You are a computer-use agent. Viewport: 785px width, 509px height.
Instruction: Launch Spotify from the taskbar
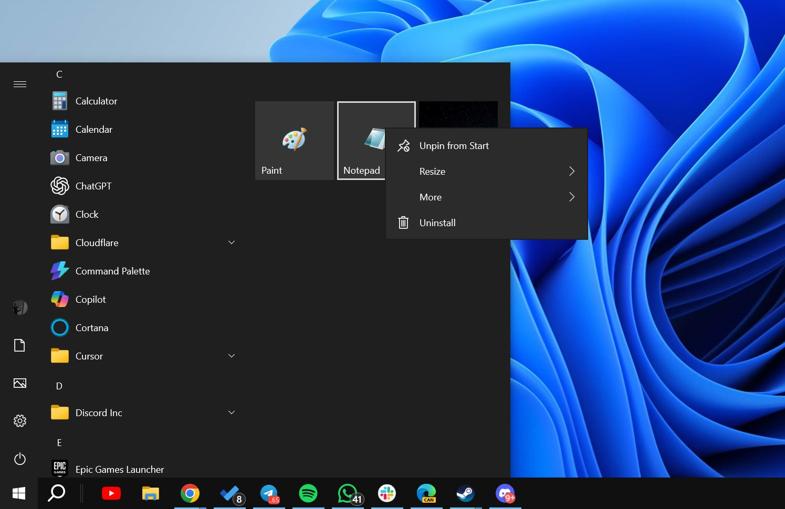point(308,493)
